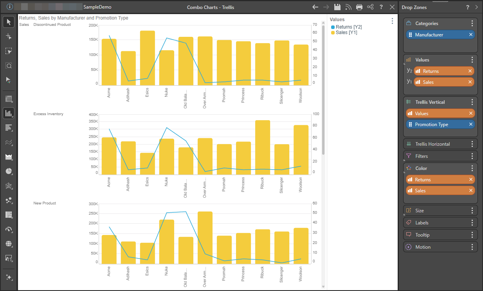Click the info icon at top left

coord(10,7)
